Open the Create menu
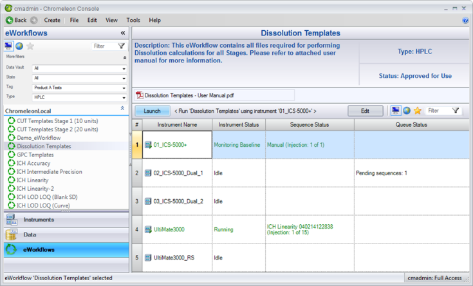This screenshot has height=286, width=473. click(52, 21)
